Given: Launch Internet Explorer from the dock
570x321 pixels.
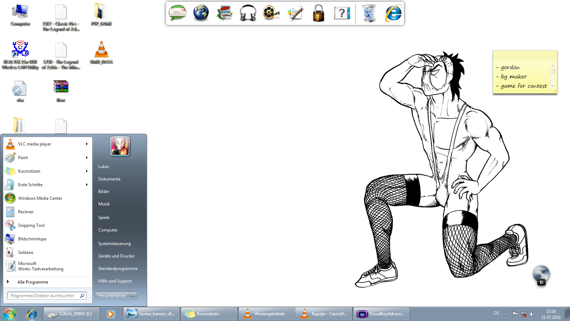Looking at the screenshot, I should pos(393,13).
